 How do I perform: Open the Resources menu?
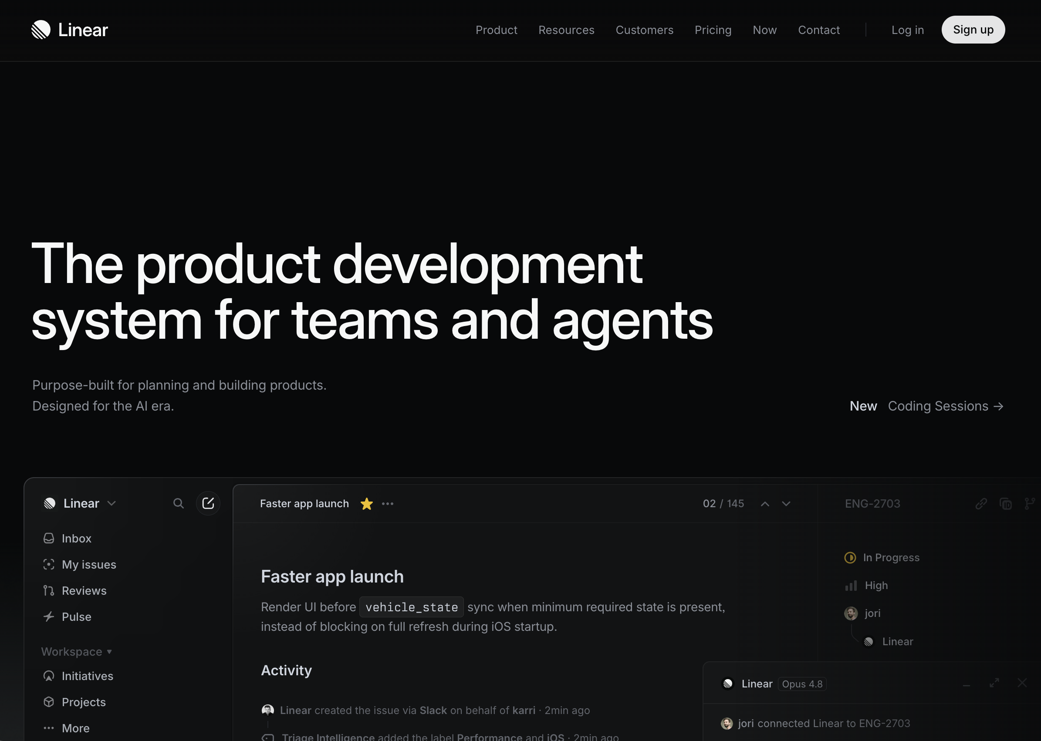pos(566,30)
